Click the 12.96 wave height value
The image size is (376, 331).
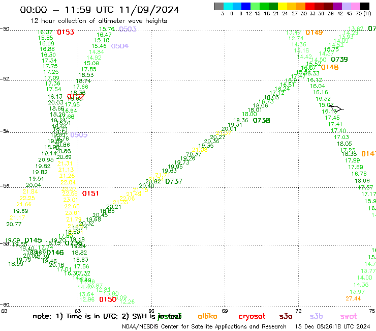tap(87, 299)
